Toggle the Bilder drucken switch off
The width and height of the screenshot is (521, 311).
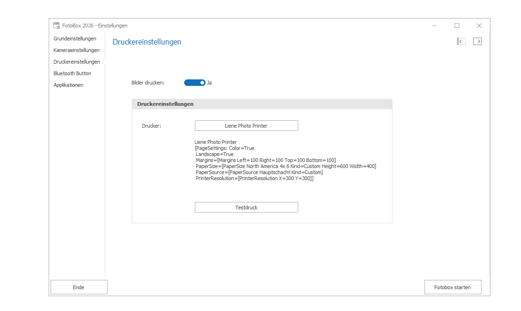click(195, 83)
